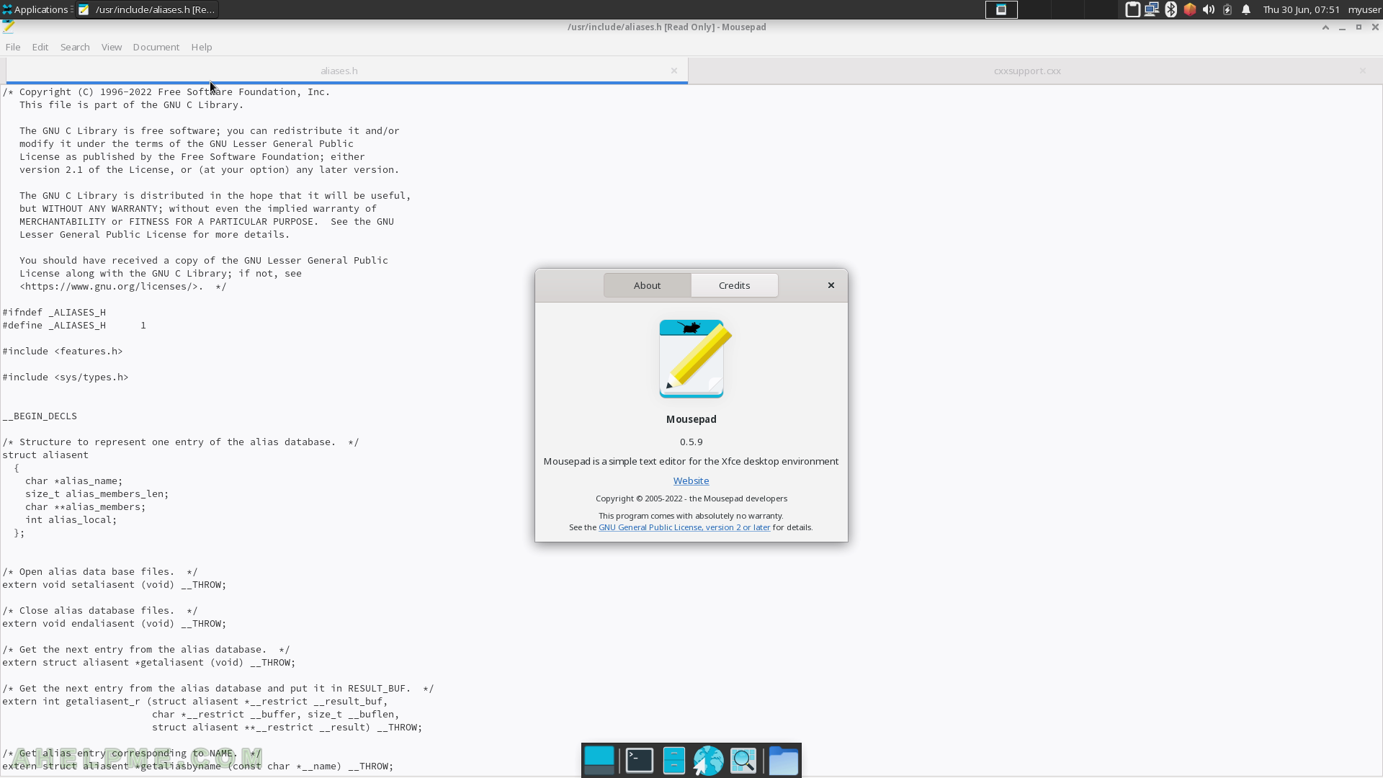Open the File menu
The height and width of the screenshot is (778, 1383).
(x=13, y=47)
